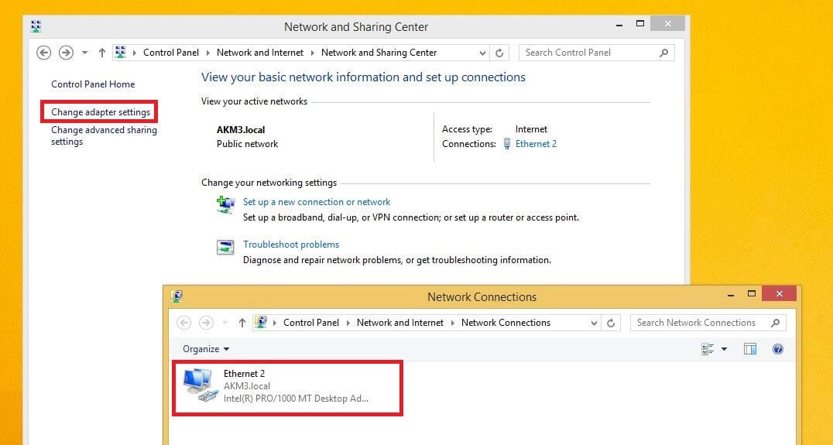Go up one level in Network Connections window
833x445 pixels.
tap(242, 322)
